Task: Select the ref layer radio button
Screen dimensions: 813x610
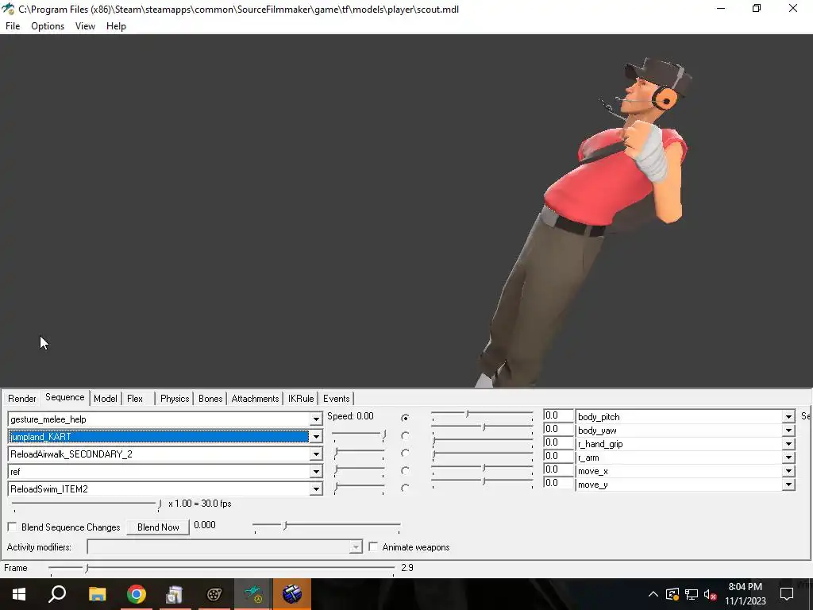Action: (x=405, y=470)
